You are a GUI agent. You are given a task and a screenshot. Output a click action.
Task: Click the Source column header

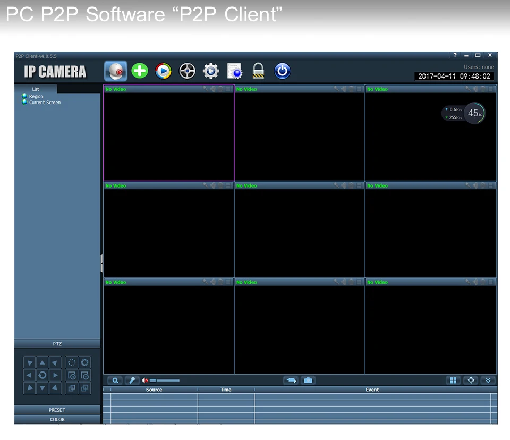click(154, 390)
